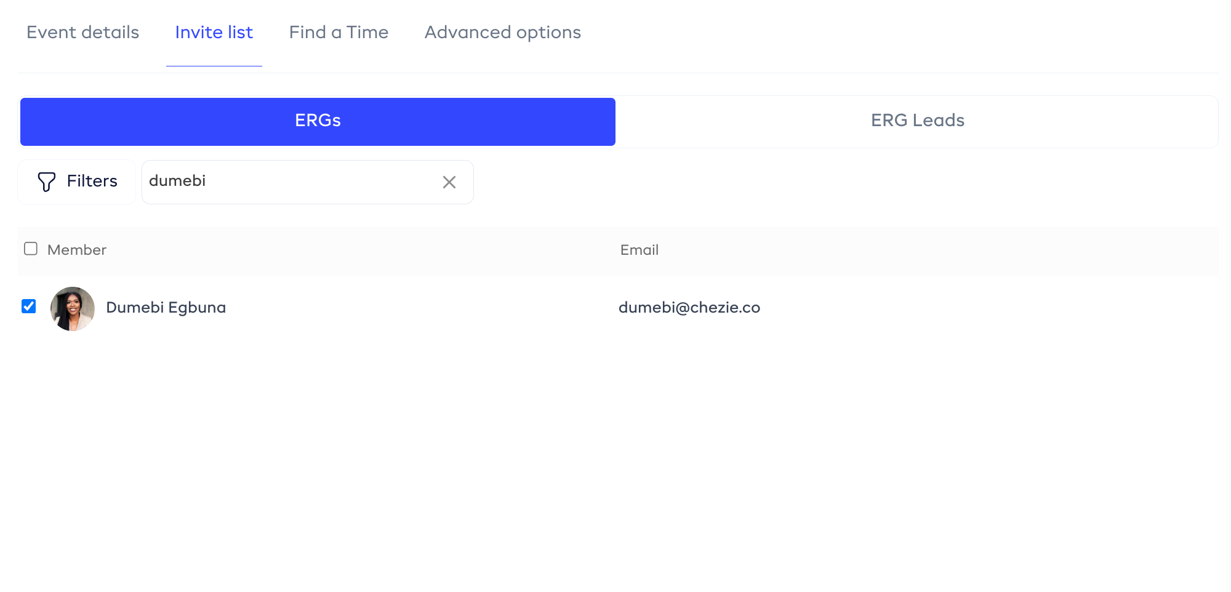
Task: Uncheck the Dumebi Egbuna checkbox
Action: [x=29, y=306]
